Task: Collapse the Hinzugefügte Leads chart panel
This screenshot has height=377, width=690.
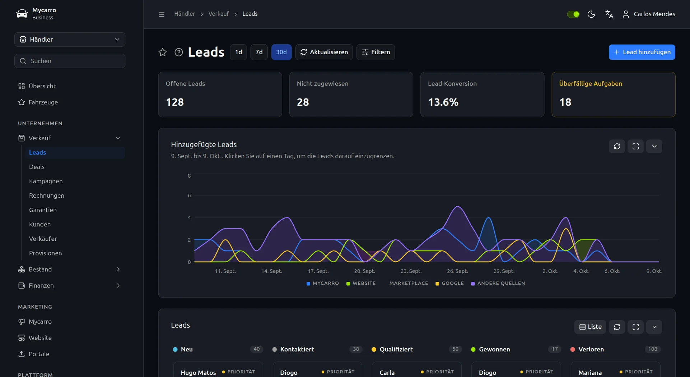Action: pyautogui.click(x=654, y=147)
